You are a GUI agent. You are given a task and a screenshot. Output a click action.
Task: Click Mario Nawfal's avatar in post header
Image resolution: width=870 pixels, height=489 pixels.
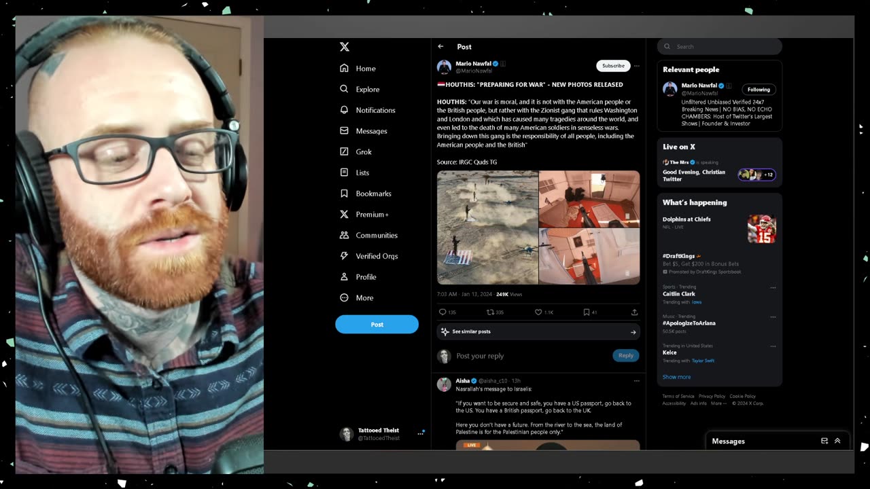click(444, 67)
